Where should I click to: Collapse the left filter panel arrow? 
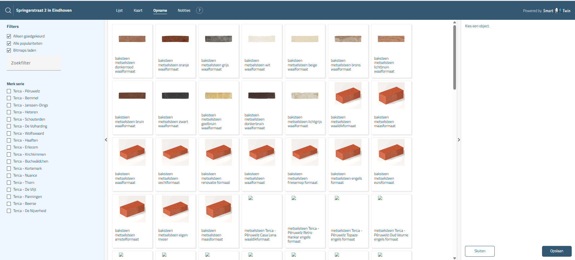tap(106, 140)
